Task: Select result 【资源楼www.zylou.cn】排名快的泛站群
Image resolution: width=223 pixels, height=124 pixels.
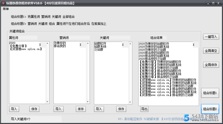Action: 166,95
